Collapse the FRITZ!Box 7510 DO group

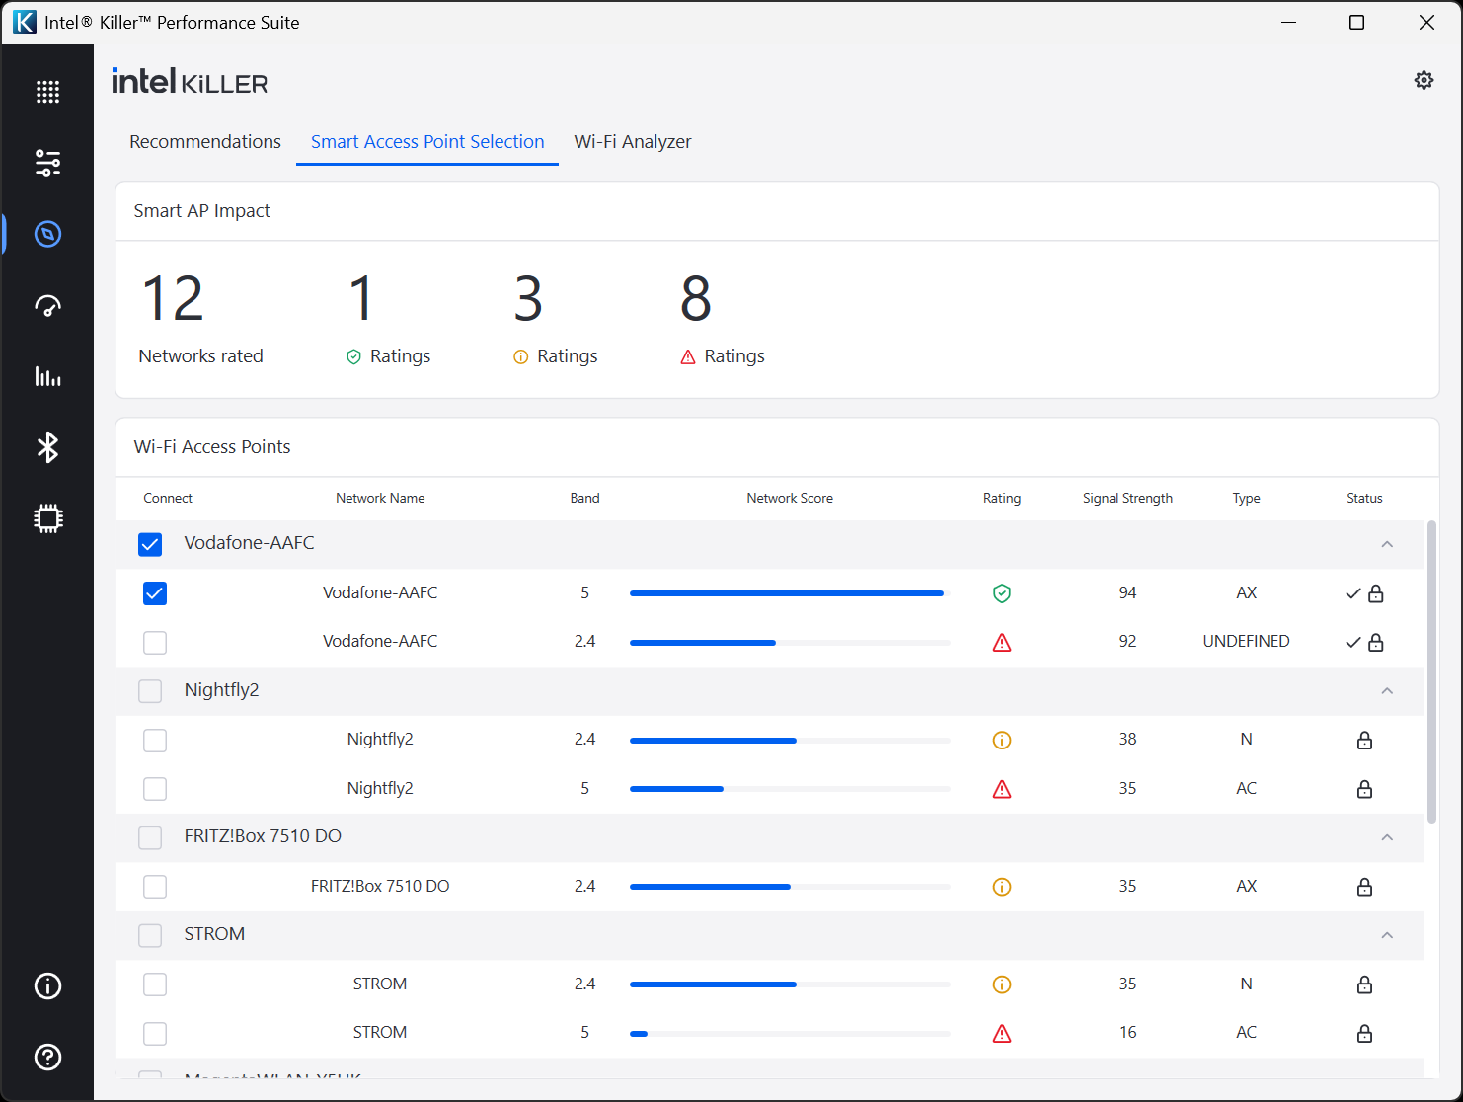(1387, 837)
